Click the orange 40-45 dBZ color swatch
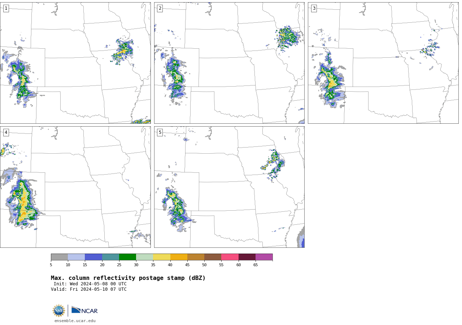Viewport: 462px width, 325px height. (x=179, y=257)
